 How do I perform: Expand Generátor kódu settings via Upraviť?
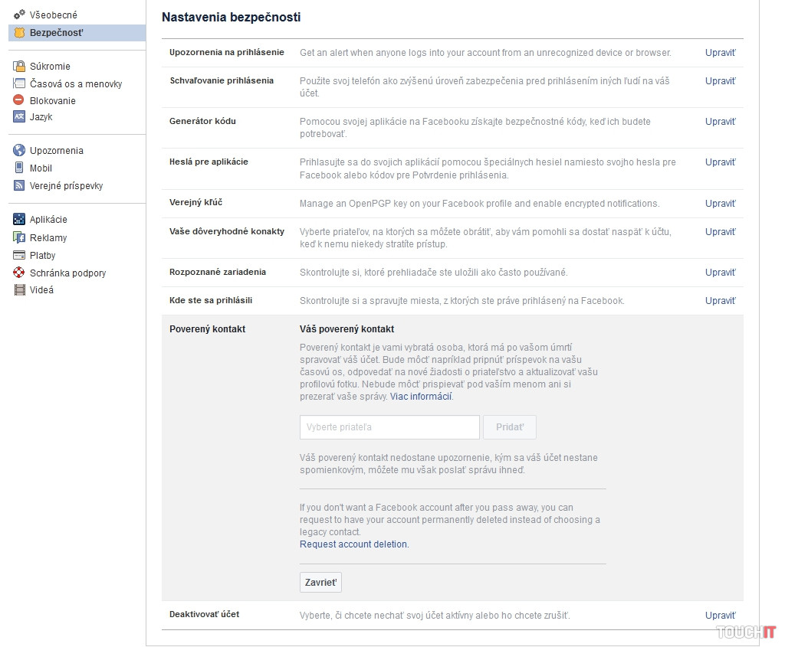click(720, 122)
